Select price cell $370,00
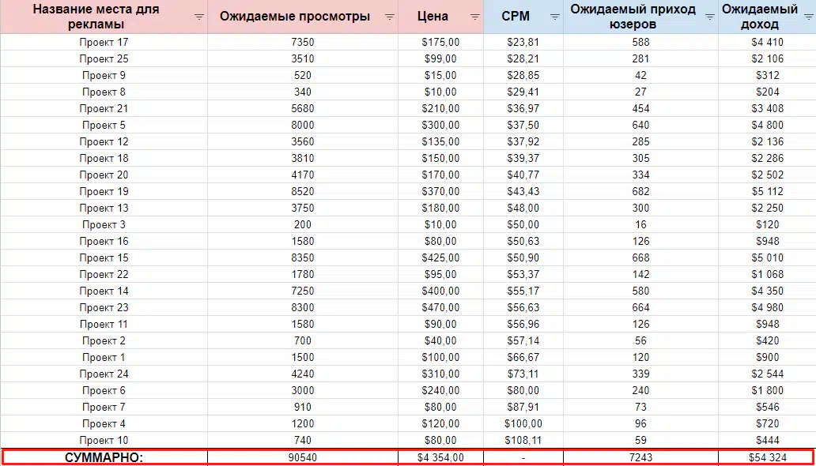Image resolution: width=816 pixels, height=466 pixels. click(440, 191)
